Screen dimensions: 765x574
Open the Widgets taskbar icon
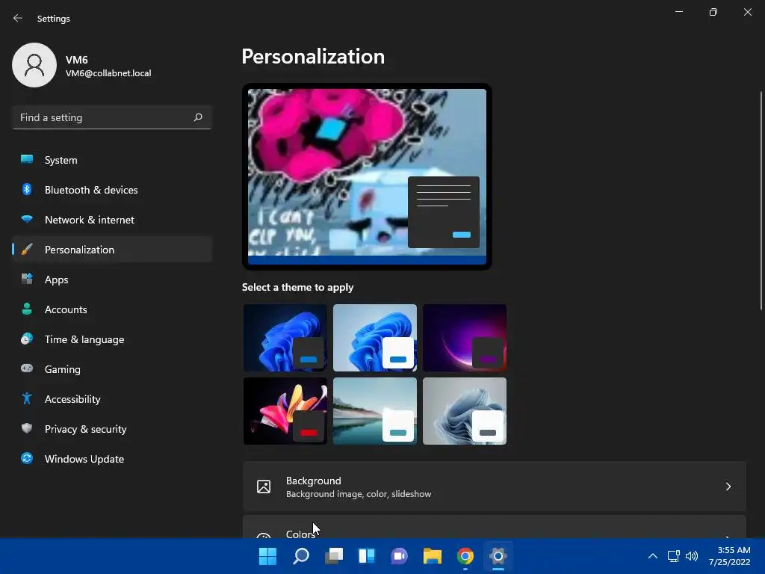(366, 556)
